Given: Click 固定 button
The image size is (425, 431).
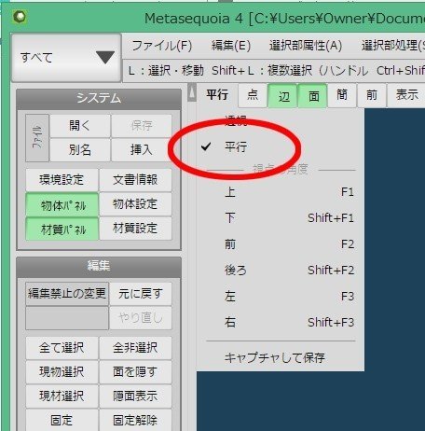Looking at the screenshot, I should coord(62,421).
